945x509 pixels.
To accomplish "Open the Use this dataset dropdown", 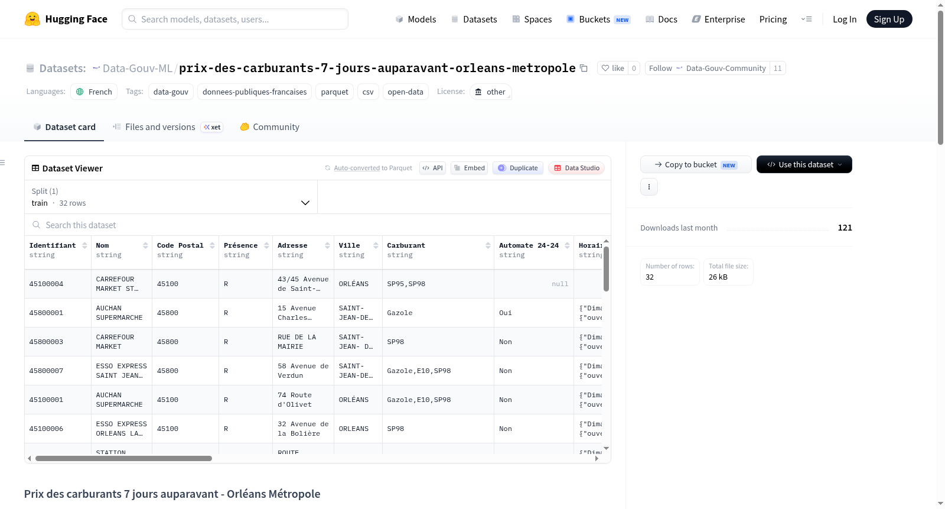I will tap(804, 164).
